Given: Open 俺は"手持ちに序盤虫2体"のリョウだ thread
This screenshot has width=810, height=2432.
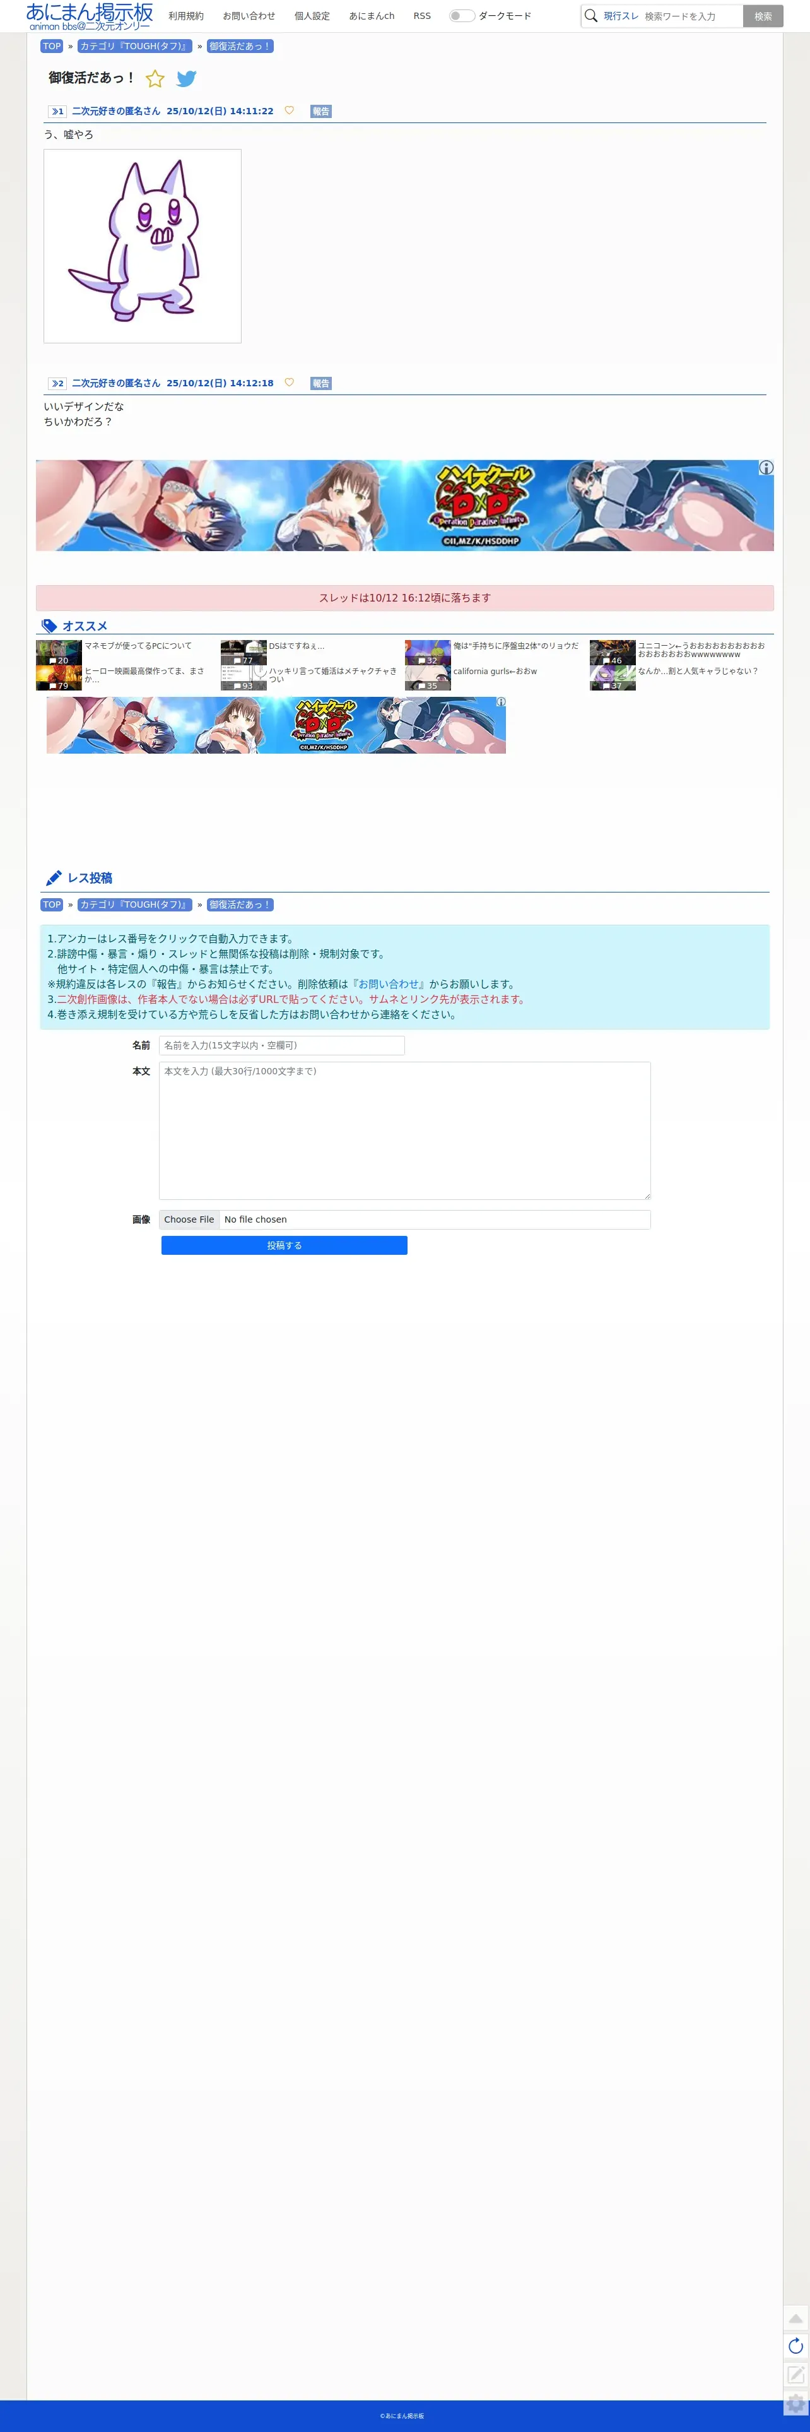Looking at the screenshot, I should click(515, 646).
